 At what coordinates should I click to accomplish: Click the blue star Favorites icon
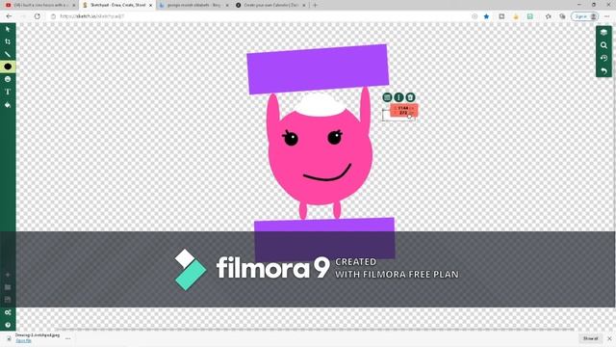click(486, 16)
